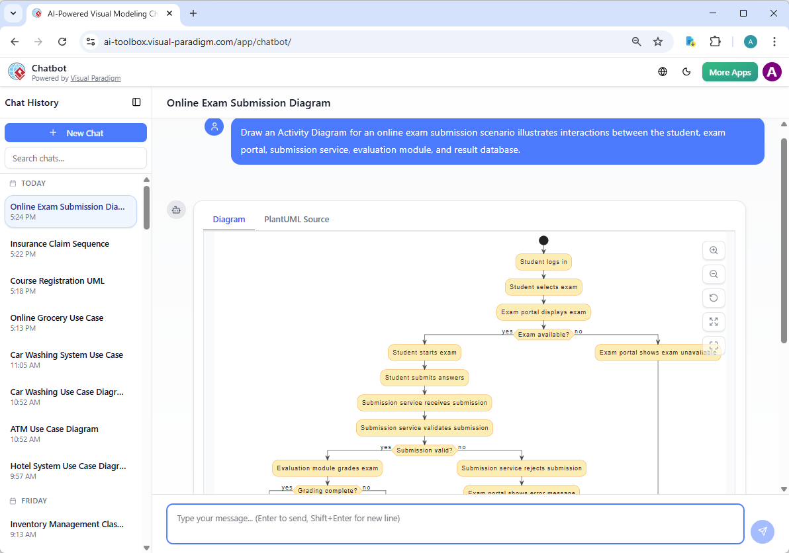This screenshot has width=789, height=553.
Task: Start a New Chat
Action: pos(75,132)
